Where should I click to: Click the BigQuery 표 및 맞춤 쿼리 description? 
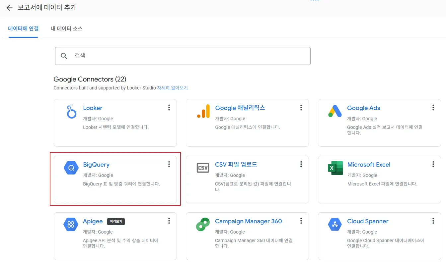point(121,184)
